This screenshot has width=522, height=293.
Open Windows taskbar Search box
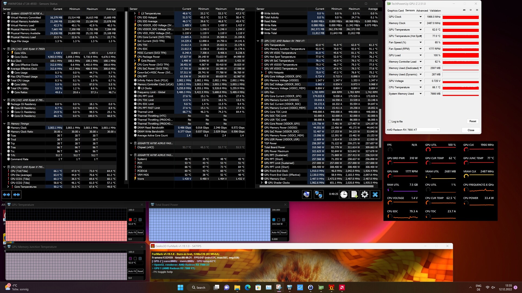[198, 288]
